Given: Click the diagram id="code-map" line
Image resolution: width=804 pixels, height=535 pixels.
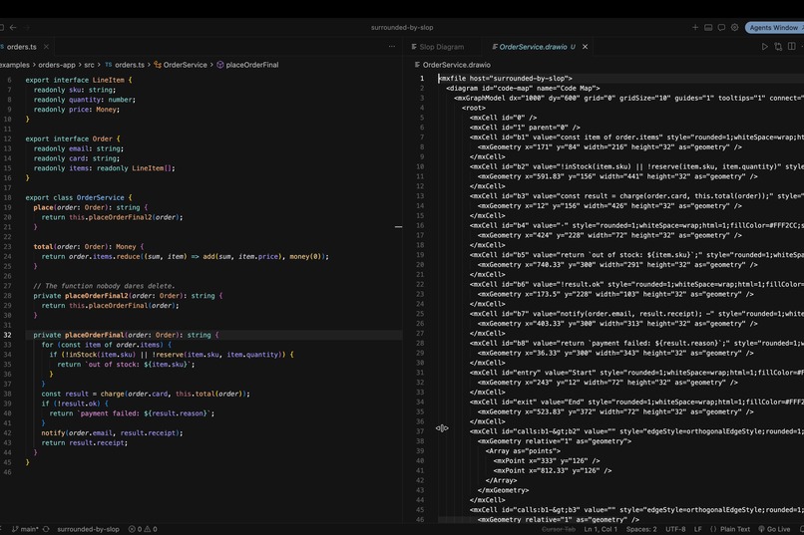Looking at the screenshot, I should (523, 88).
